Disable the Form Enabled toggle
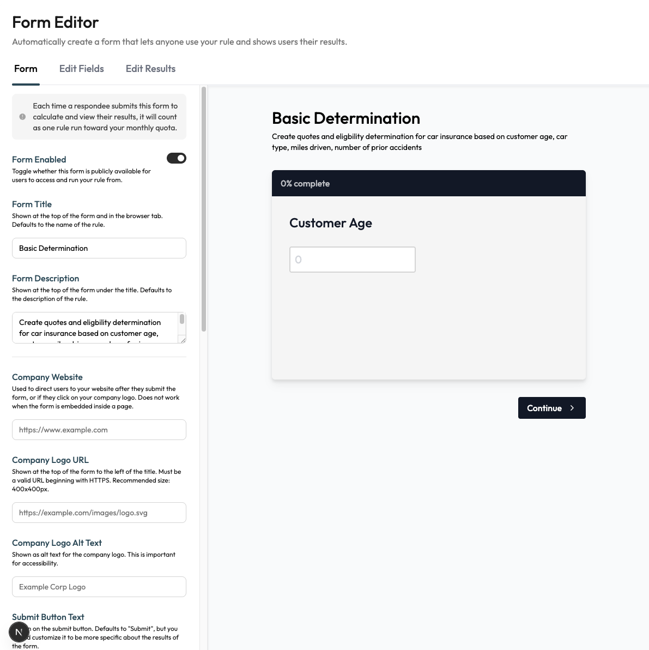This screenshot has width=649, height=650. coord(176,158)
